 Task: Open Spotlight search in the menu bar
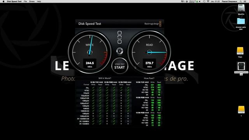point(241,1)
